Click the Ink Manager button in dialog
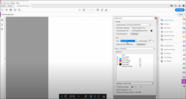186x99 pixels. pos(134,34)
